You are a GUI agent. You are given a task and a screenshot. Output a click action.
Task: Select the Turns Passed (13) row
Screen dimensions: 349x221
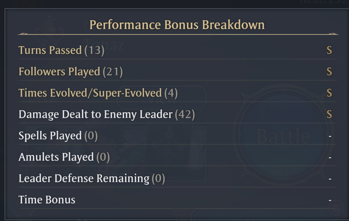coord(178,50)
